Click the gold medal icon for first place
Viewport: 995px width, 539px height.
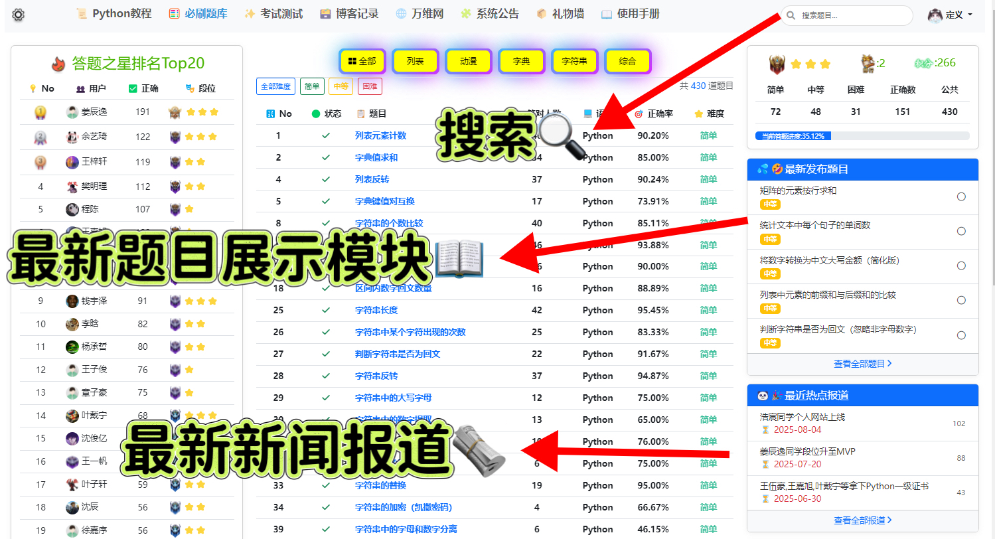40,112
